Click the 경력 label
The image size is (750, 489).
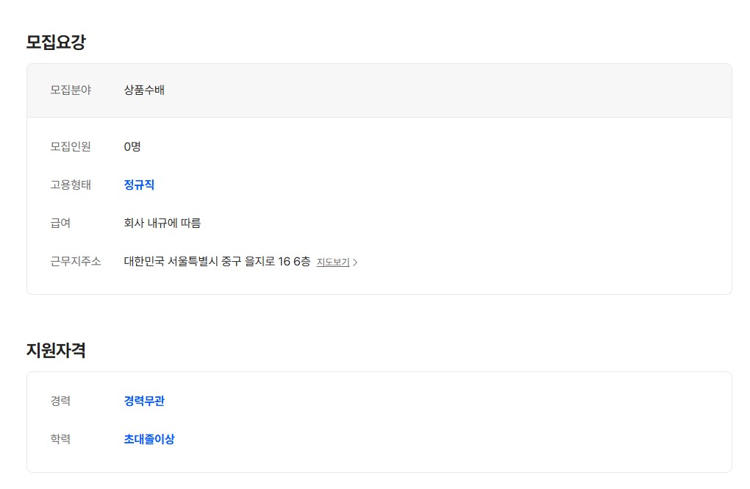pyautogui.click(x=60, y=401)
